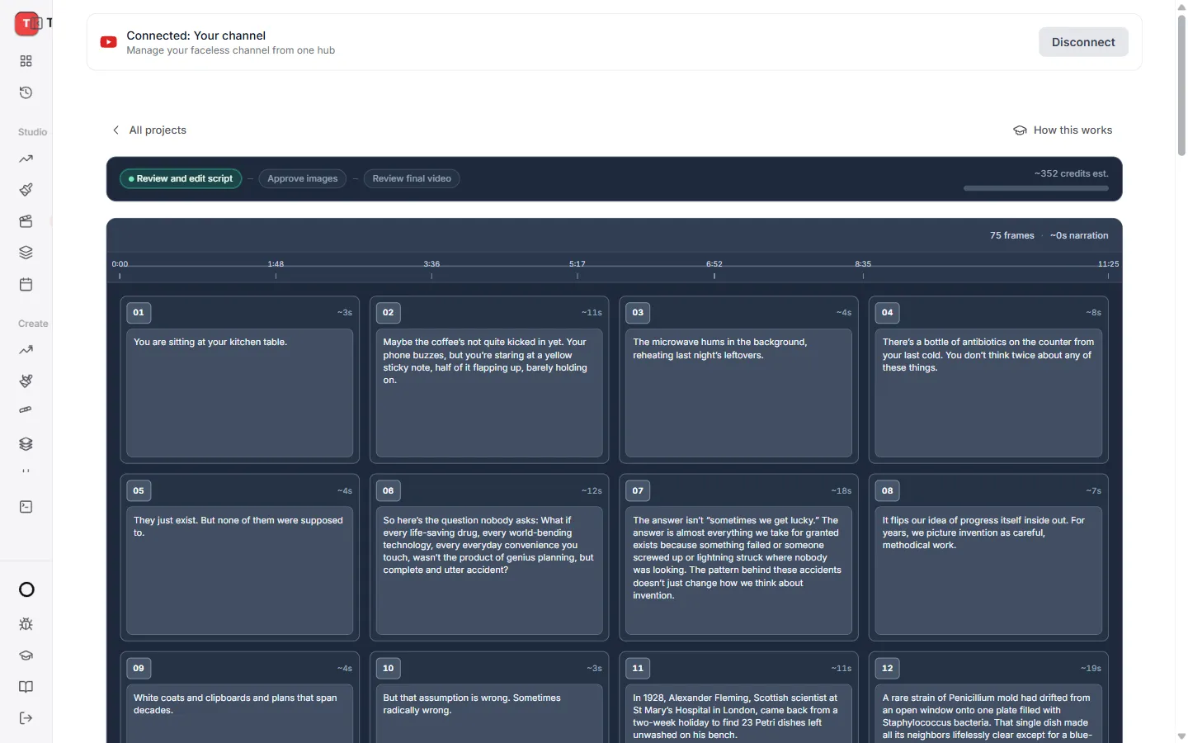Image resolution: width=1188 pixels, height=743 pixels.
Task: Edit frame 04 bottle of antibiotics text
Action: coord(988,393)
